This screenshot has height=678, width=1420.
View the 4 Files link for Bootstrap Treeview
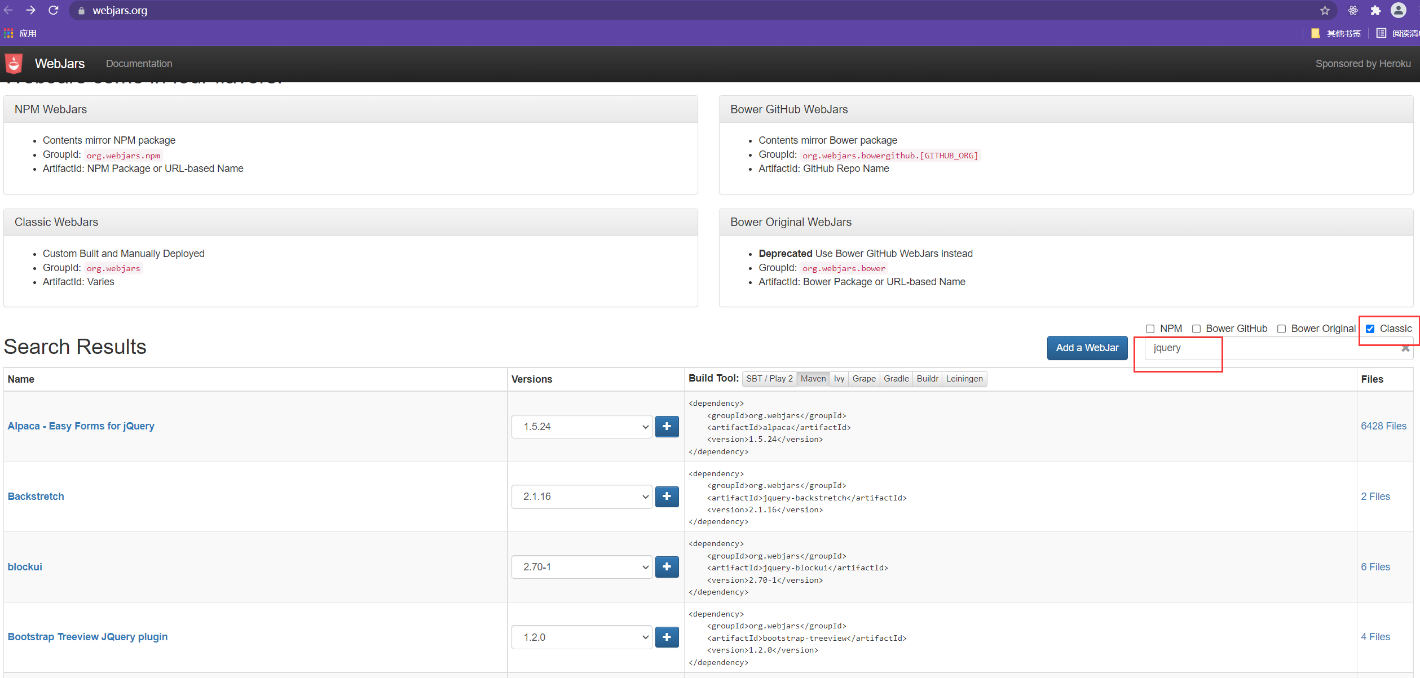click(x=1375, y=637)
